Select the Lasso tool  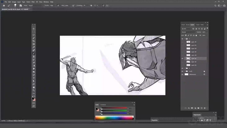click(x=34, y=35)
